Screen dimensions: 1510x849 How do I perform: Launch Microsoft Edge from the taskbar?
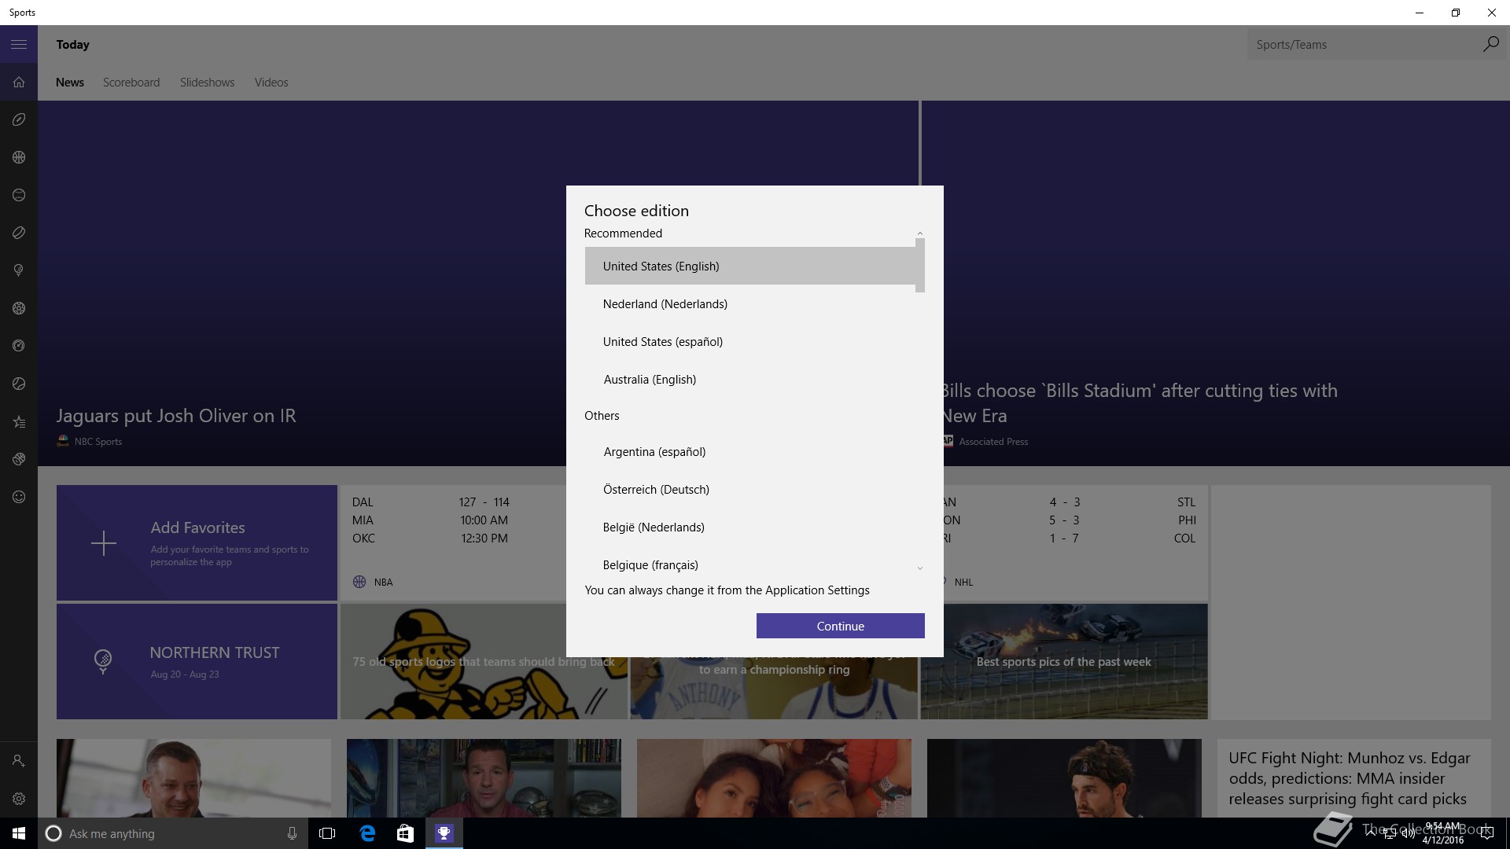tap(367, 833)
